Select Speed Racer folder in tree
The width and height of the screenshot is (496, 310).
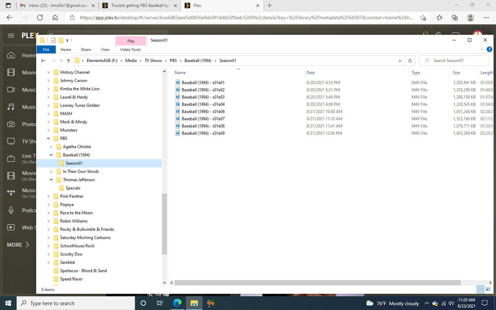click(71, 279)
